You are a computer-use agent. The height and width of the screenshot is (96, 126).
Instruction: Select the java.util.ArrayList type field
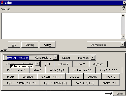(18, 58)
